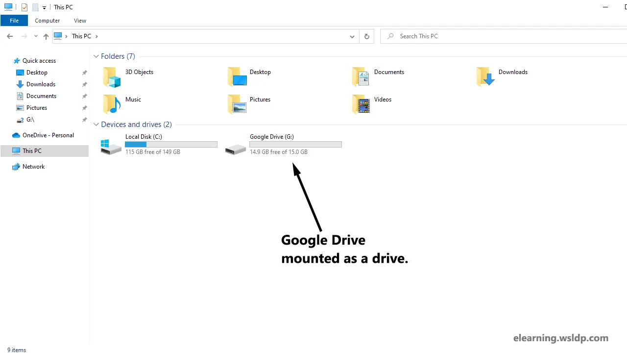This screenshot has width=627, height=353.
Task: Open address bar previous locations dropdown
Action: coord(352,36)
